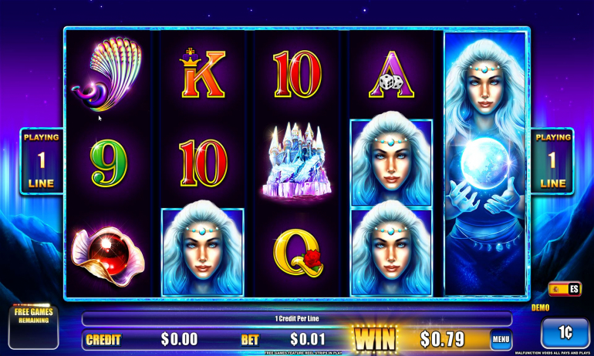Click the expanded goddess with orb reel
The height and width of the screenshot is (356, 594).
485,163
